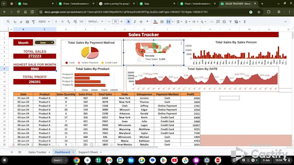Viewport: 294px width, 165px height.
Task: Open the map chart three-dot menu
Action: pos(181,44)
